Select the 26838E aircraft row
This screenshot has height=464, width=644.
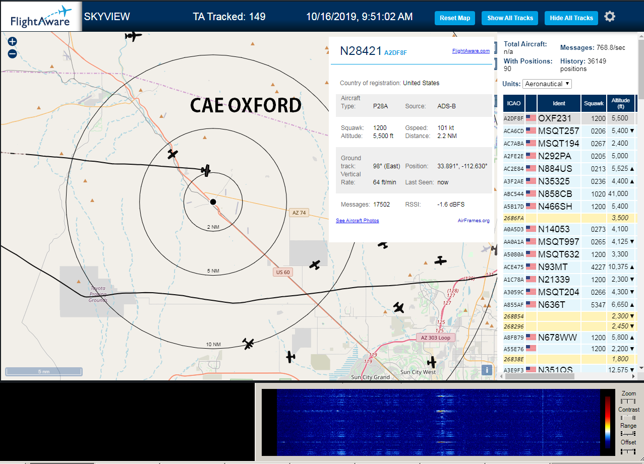point(570,359)
